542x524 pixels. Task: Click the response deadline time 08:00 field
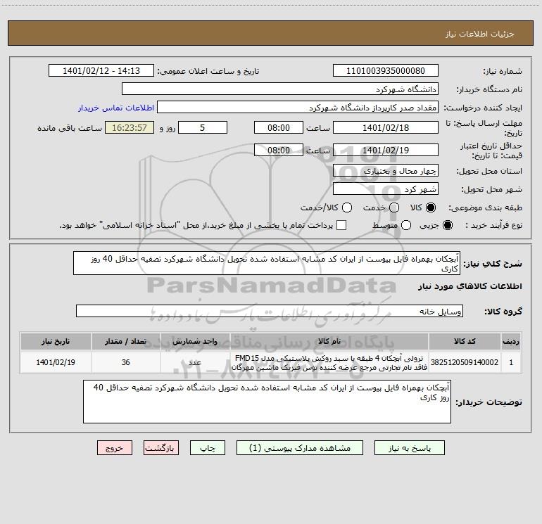(279, 127)
